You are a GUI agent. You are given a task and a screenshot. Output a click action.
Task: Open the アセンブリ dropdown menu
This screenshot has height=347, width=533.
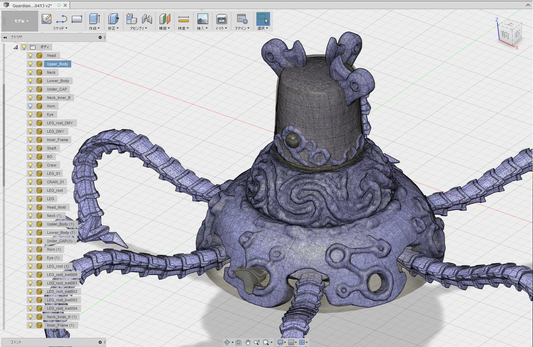(139, 28)
